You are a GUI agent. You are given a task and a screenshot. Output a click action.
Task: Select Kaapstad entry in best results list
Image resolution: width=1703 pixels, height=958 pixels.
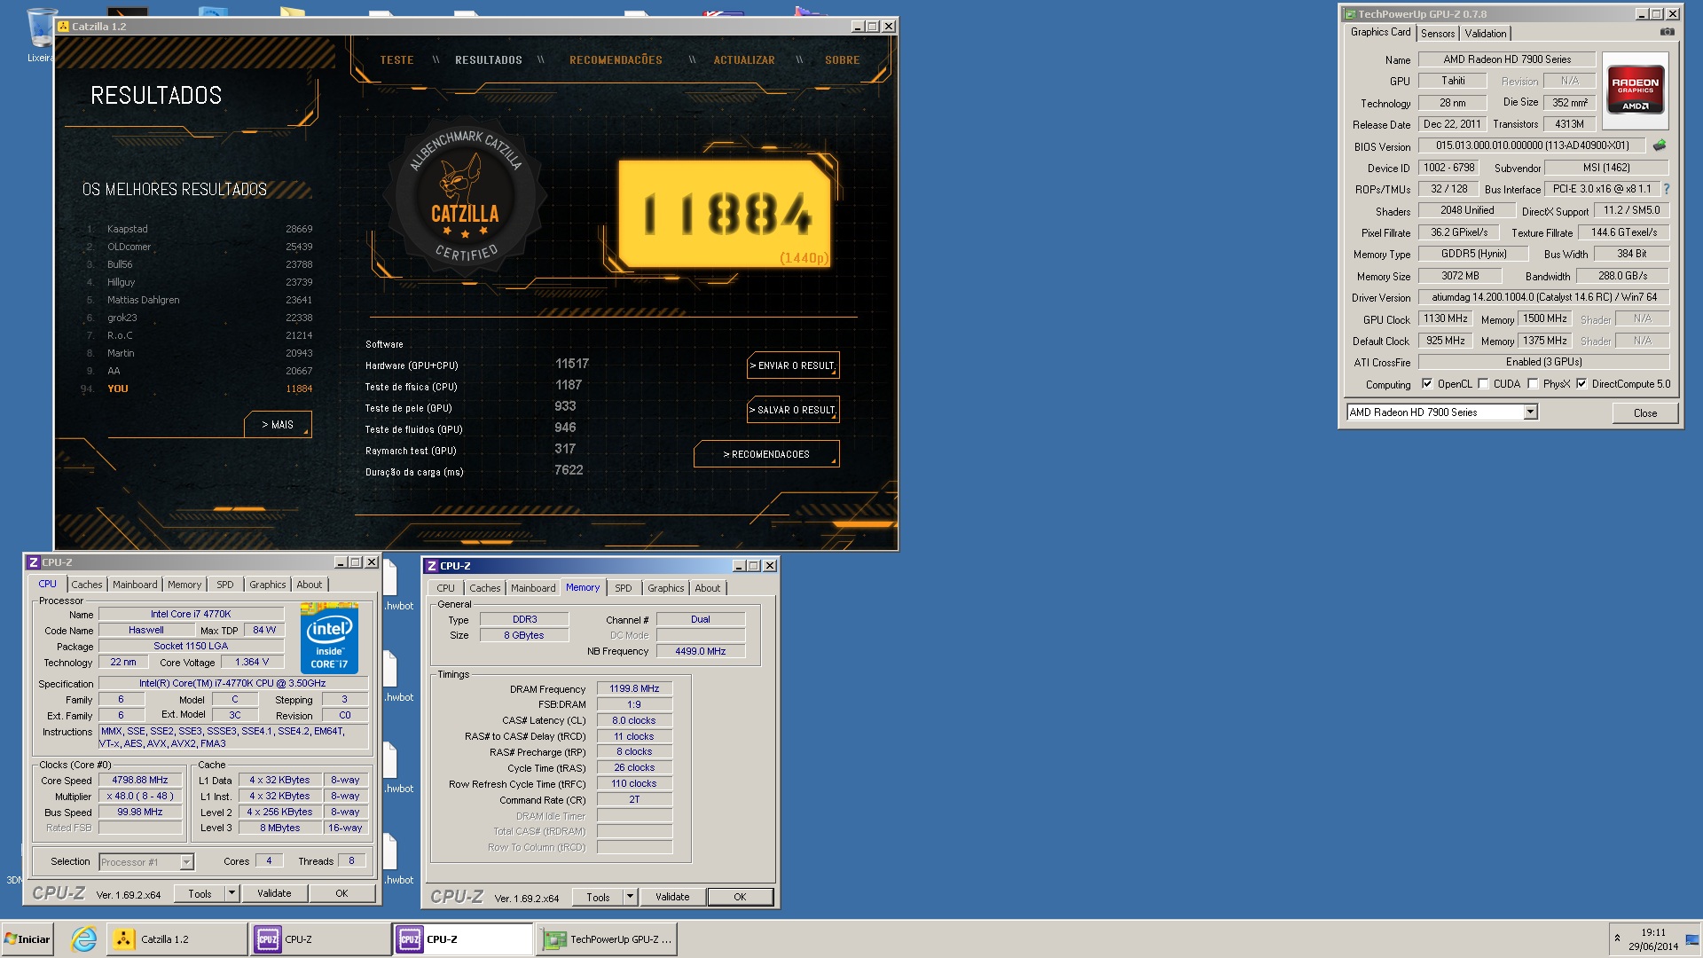(x=197, y=229)
